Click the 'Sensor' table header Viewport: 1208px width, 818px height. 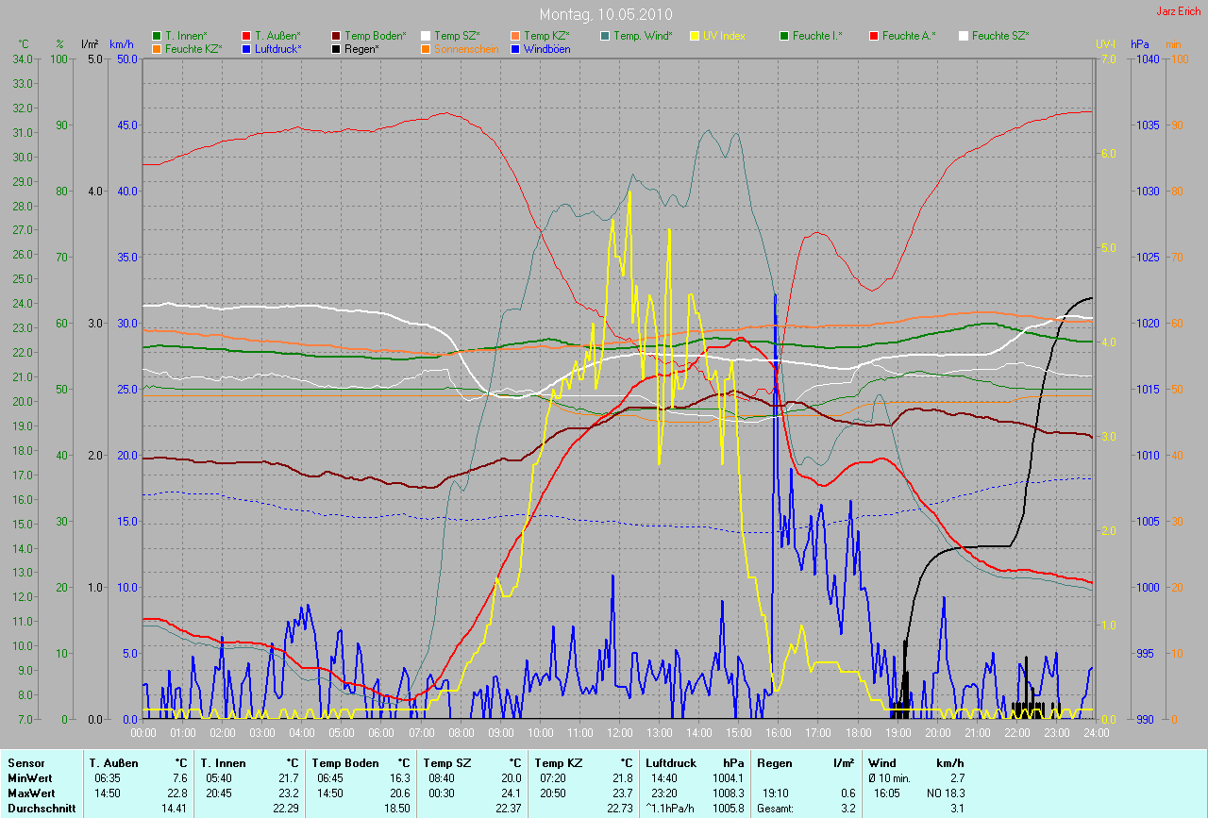coord(25,763)
